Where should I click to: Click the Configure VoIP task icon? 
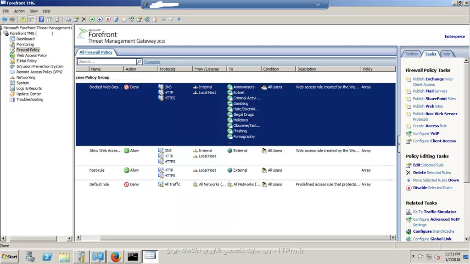[x=408, y=134]
